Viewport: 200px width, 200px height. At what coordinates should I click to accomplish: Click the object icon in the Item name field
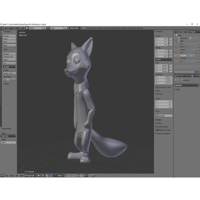156,115
